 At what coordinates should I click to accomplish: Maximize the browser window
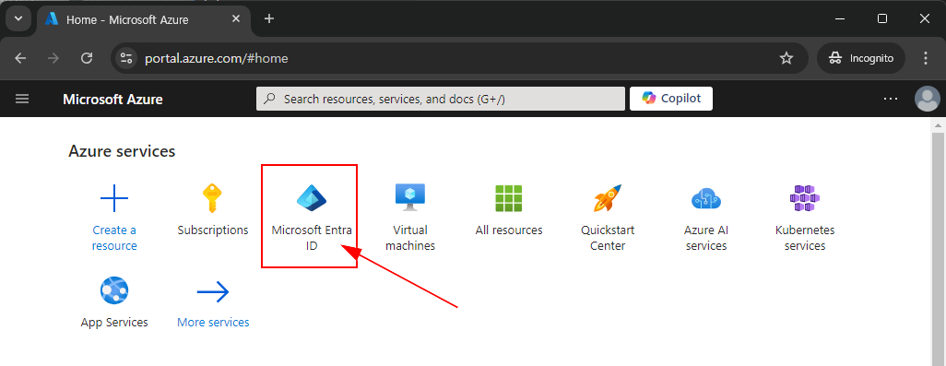(882, 18)
